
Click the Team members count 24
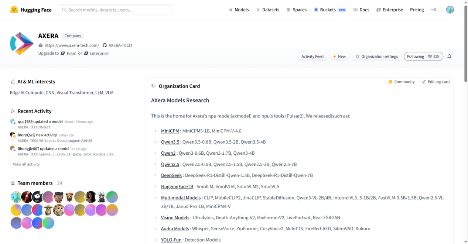pyautogui.click(x=60, y=183)
